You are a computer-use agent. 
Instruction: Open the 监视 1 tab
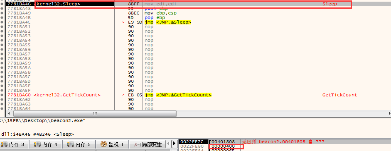click(x=112, y=144)
